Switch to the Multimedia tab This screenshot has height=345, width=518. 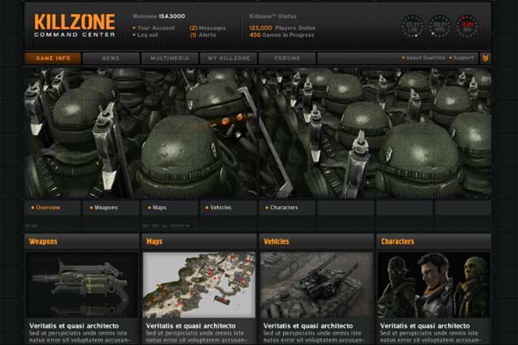coord(170,59)
